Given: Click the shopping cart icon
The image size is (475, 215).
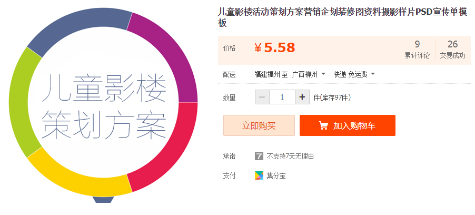Looking at the screenshot, I should (x=323, y=125).
